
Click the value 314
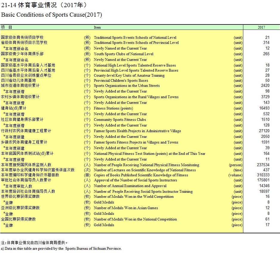click(x=266, y=43)
